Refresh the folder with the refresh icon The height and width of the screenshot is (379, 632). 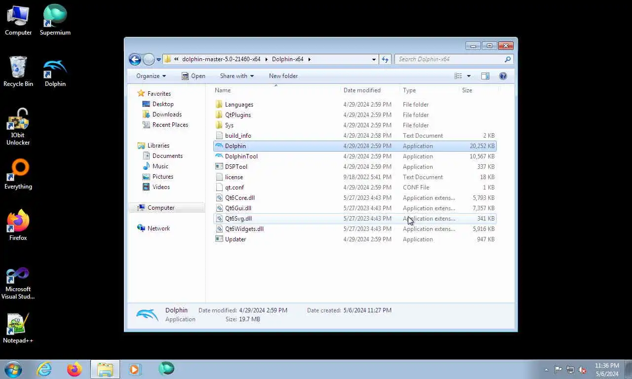[385, 59]
